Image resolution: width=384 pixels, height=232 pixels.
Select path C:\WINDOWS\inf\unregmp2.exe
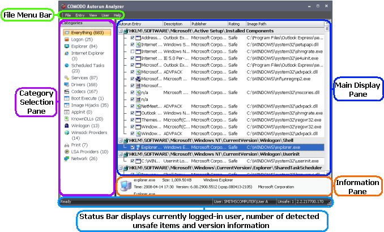(279, 79)
